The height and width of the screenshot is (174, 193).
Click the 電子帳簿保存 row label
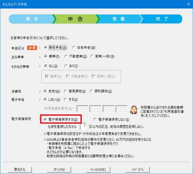point(21,119)
